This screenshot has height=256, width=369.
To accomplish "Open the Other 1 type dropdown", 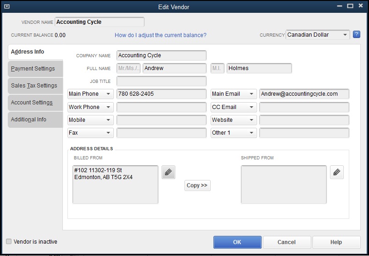I will tap(234, 133).
